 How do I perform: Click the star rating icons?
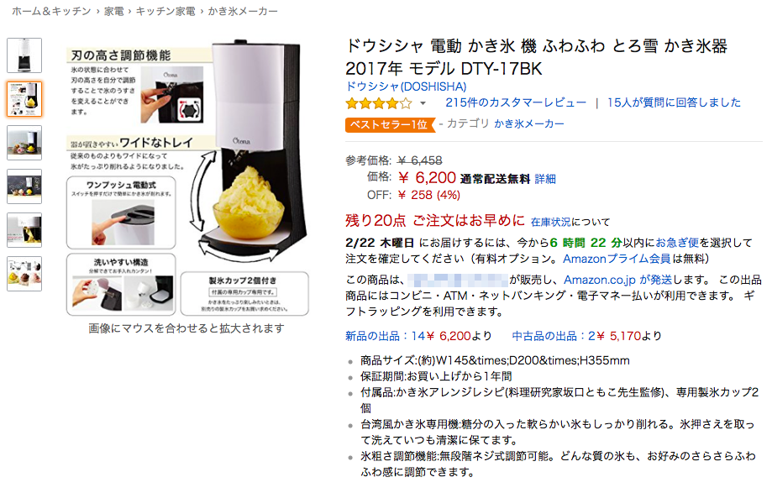click(378, 103)
